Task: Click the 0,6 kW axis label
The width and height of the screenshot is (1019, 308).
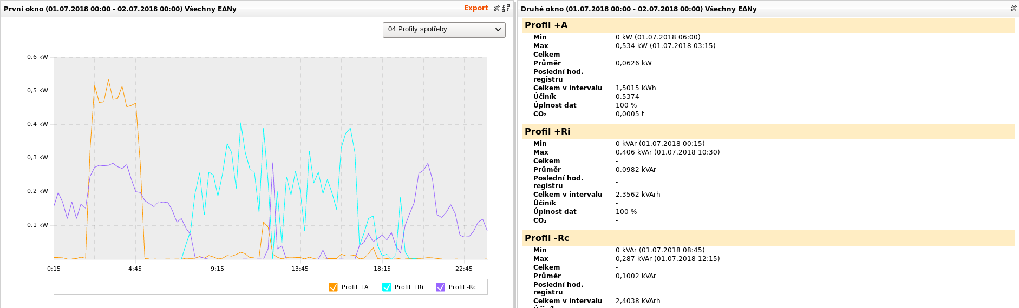Action: [37, 57]
